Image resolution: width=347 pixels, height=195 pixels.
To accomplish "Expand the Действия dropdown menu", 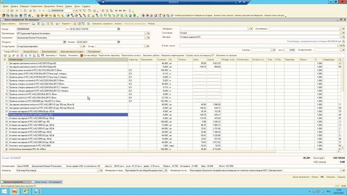I will [24, 24].
